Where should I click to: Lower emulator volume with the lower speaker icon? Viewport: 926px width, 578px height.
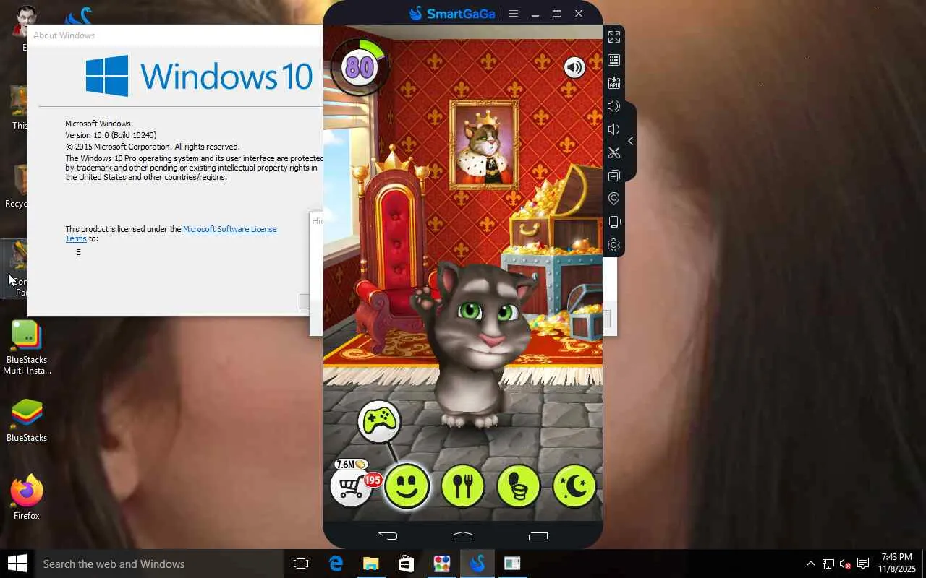[614, 129]
